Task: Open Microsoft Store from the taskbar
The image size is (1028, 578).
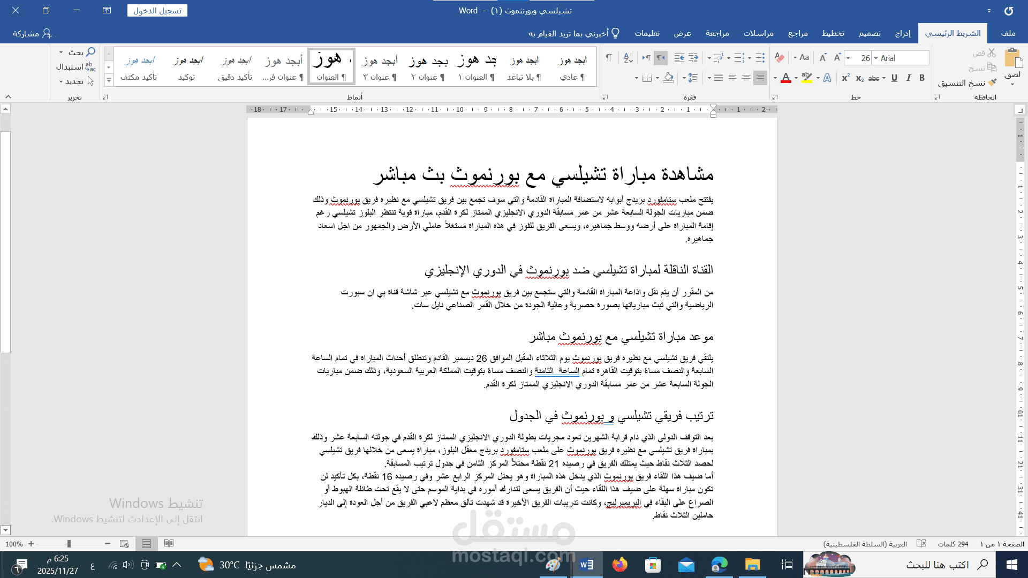Action: pos(653,565)
